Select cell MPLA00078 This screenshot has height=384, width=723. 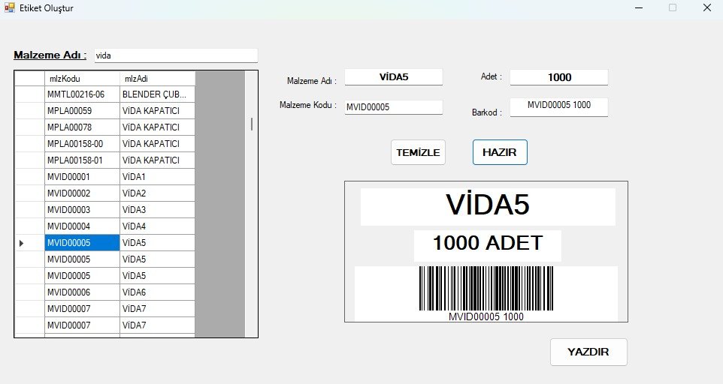[x=82, y=127]
